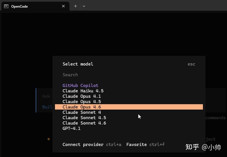Choose Claude Haiku 4.5 model
The width and height of the screenshot is (227, 157).
tap(129, 91)
